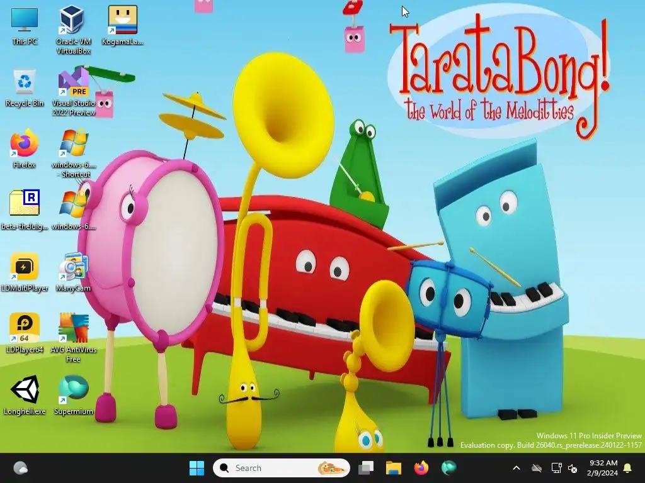Image resolution: width=645 pixels, height=483 pixels.
Task: Click the taskbar Search box
Action: (x=282, y=468)
